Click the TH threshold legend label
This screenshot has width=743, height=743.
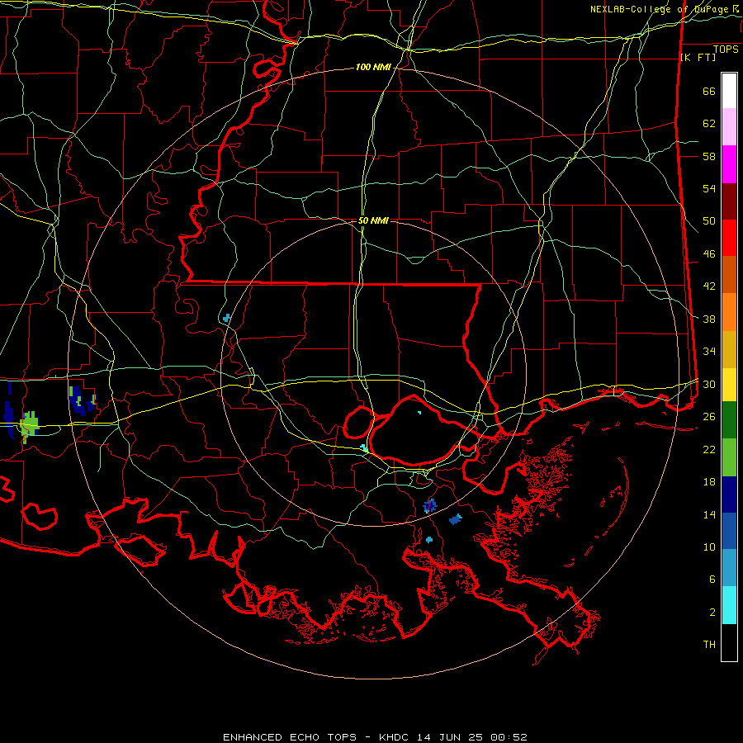pos(709,645)
